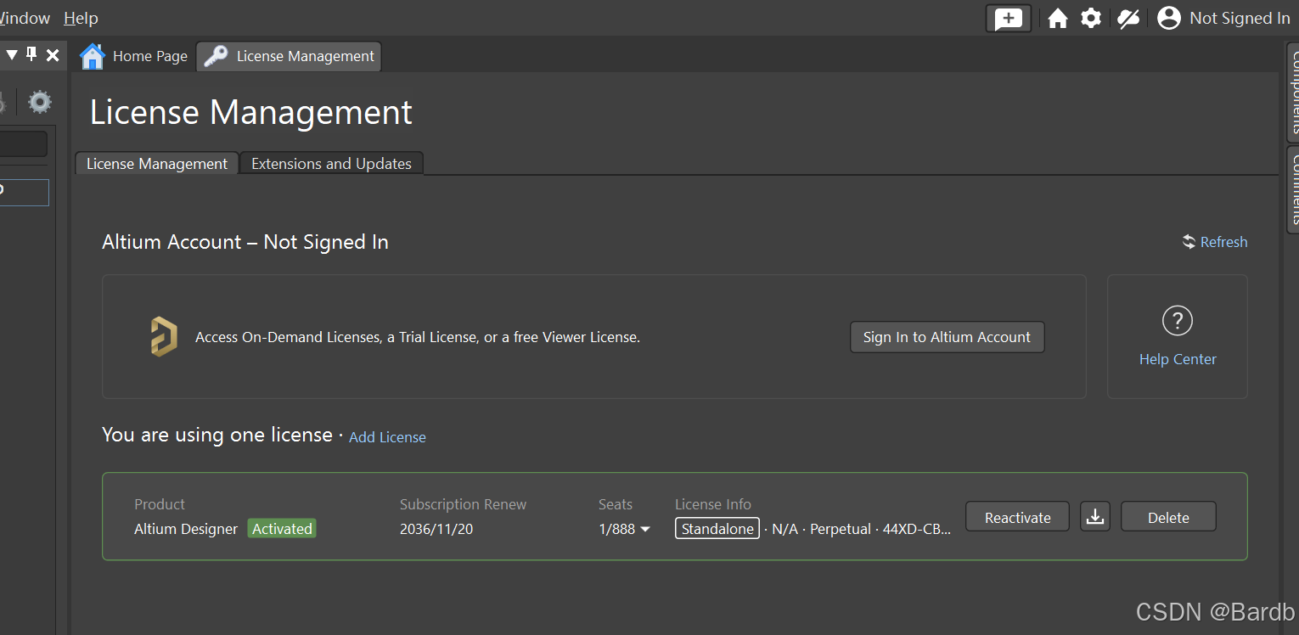Click the Refresh link

1215,242
